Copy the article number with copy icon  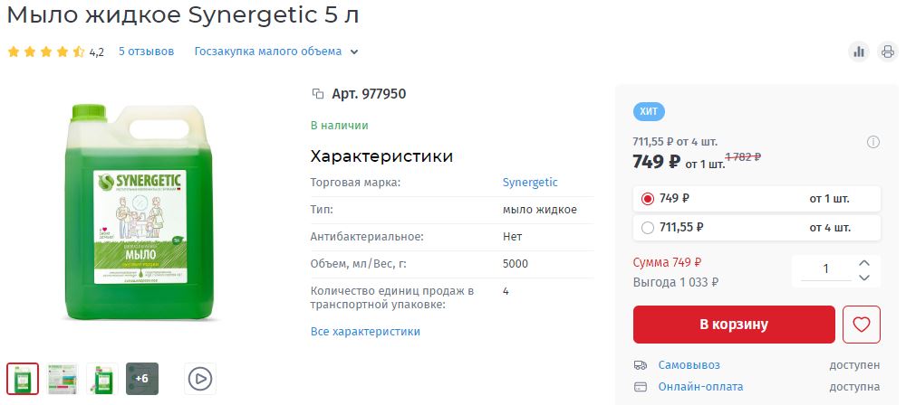point(317,94)
